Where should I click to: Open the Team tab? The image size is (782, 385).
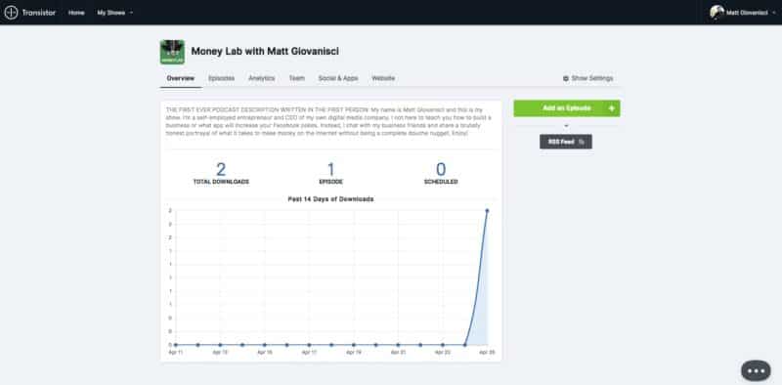point(297,78)
